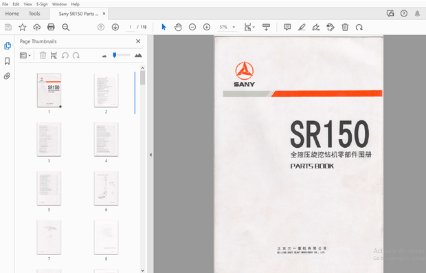Select the page 3 thumbnail
This screenshot has width=426, height=273.
49,139
